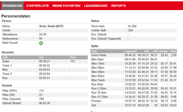The height and width of the screenshot is (112, 183).
Task: Select the Zielzeit (Brutto) value 06:02:28
Action: click(x=45, y=103)
